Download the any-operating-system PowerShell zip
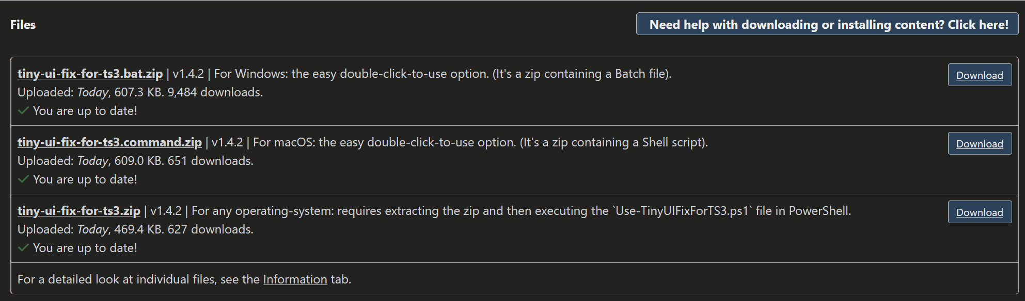 coord(979,212)
